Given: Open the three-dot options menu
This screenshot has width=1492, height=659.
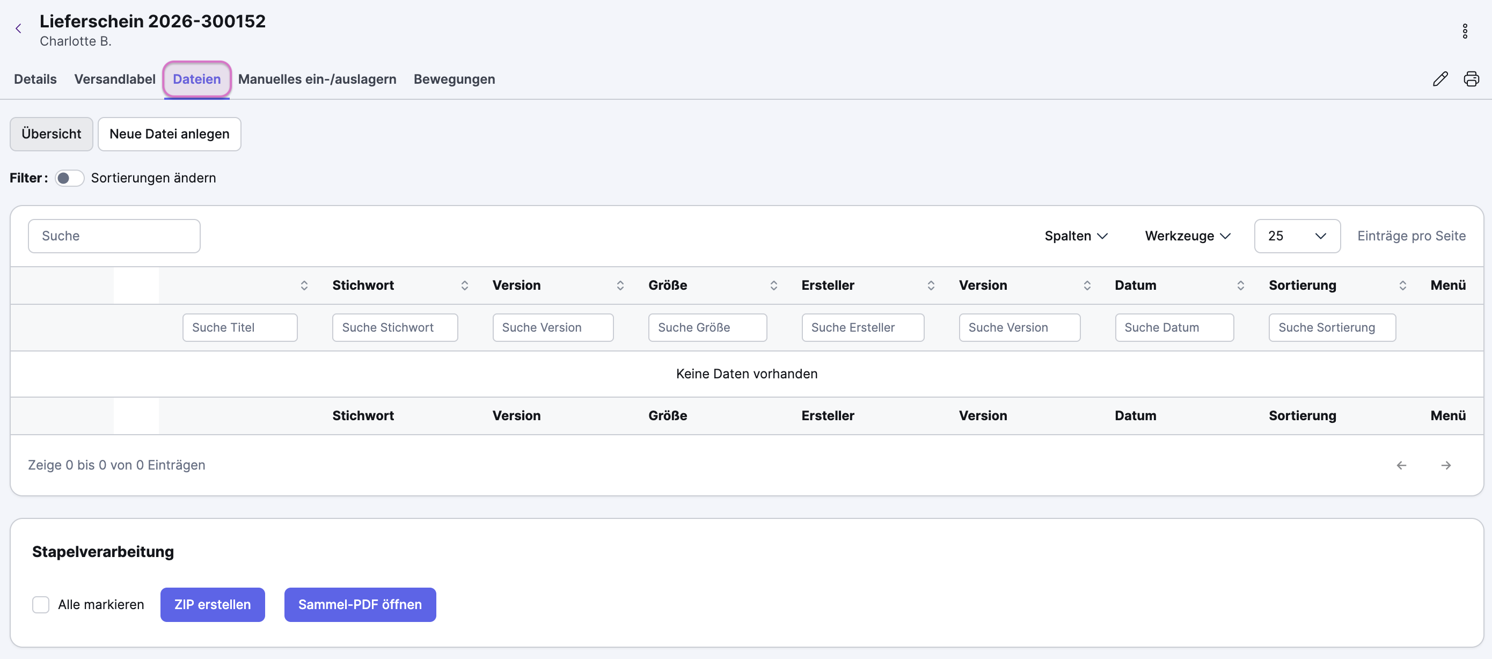Looking at the screenshot, I should 1464,31.
